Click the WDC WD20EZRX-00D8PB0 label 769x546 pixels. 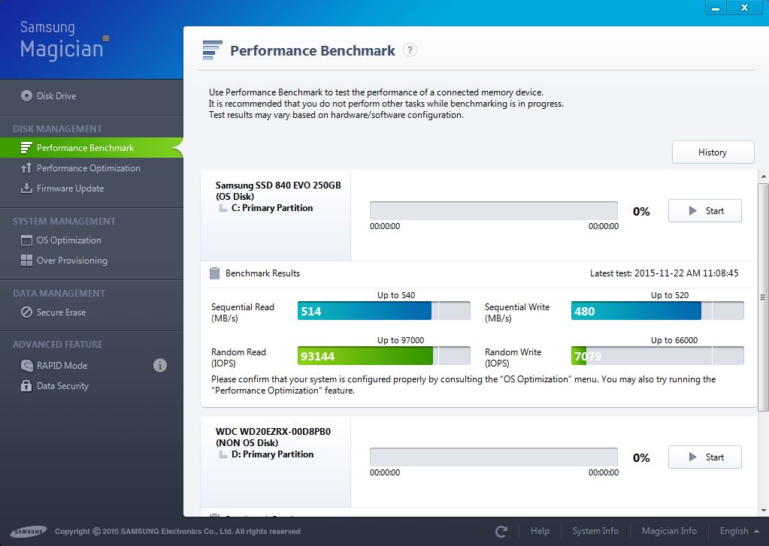tap(273, 432)
